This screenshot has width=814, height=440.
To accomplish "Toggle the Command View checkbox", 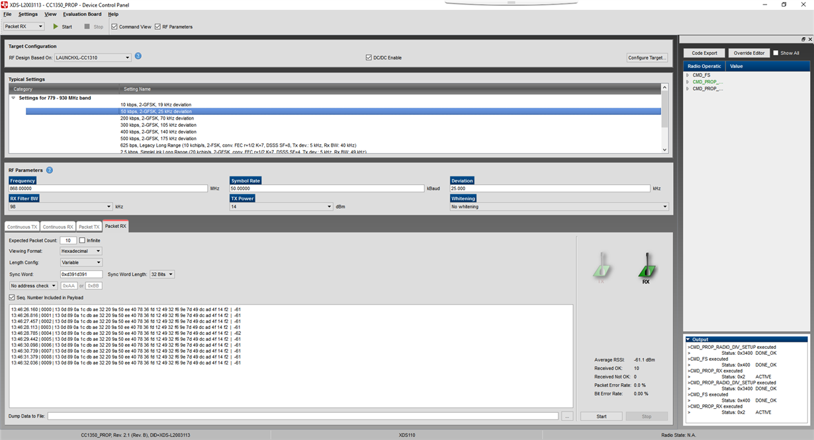I will (x=114, y=26).
